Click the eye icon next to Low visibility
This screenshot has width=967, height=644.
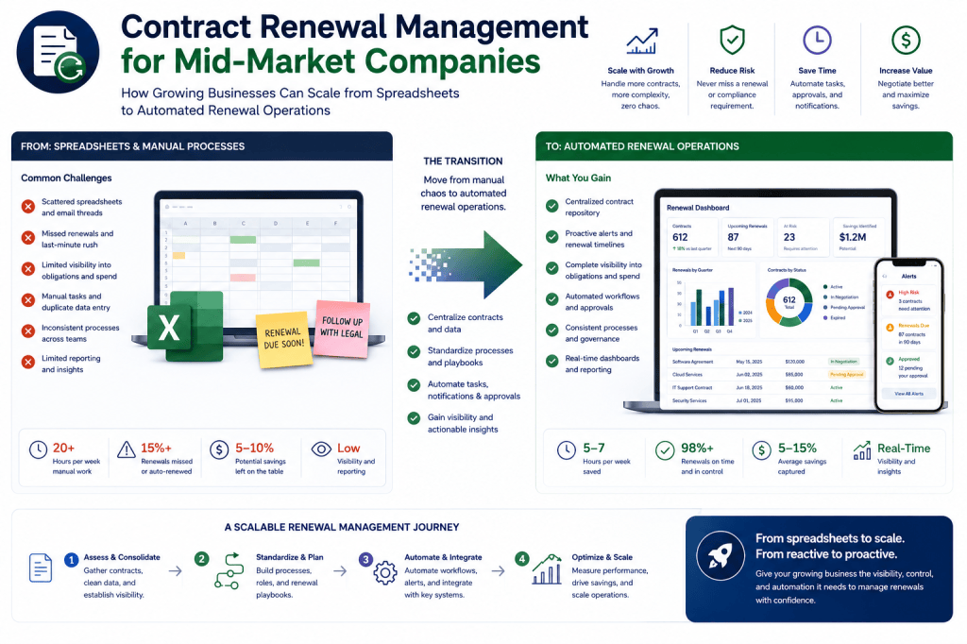(321, 449)
